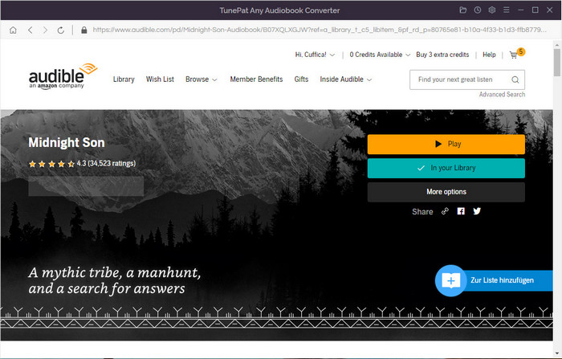Open the hamburger menu in title bar

[x=506, y=10]
